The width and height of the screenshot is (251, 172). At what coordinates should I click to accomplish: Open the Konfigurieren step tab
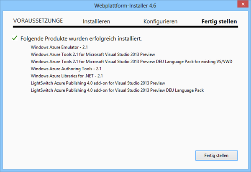click(x=160, y=21)
